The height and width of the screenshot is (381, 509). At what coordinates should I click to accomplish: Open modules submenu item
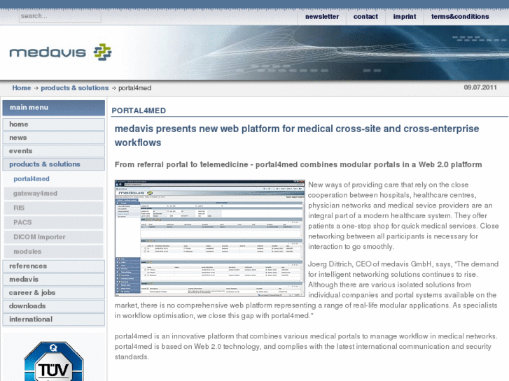(54, 251)
